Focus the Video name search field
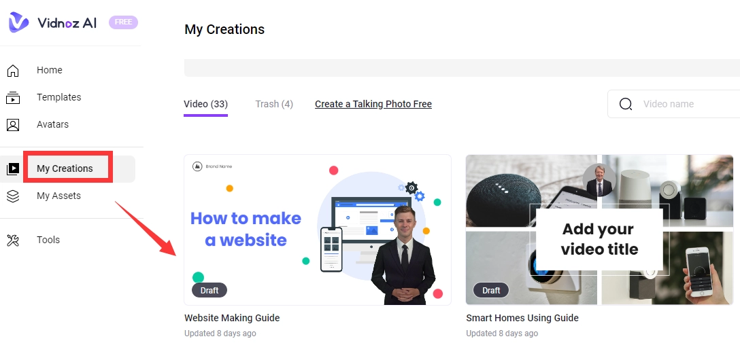The image size is (740, 343). 674,104
